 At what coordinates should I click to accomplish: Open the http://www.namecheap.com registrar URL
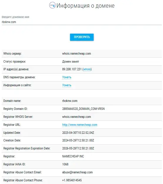[80, 125]
